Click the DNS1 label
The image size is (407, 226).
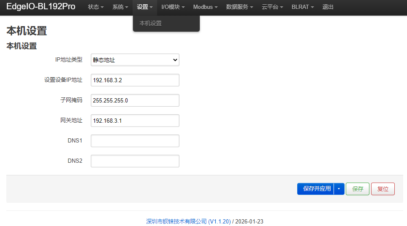click(x=75, y=140)
